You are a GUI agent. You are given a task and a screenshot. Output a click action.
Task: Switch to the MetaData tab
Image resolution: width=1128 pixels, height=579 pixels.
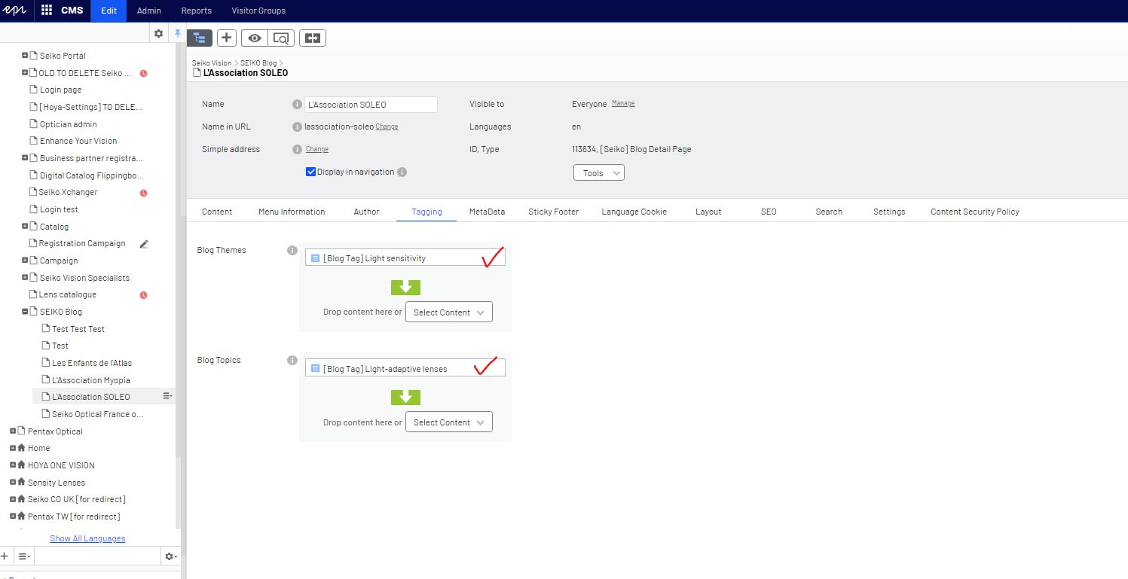coord(487,212)
